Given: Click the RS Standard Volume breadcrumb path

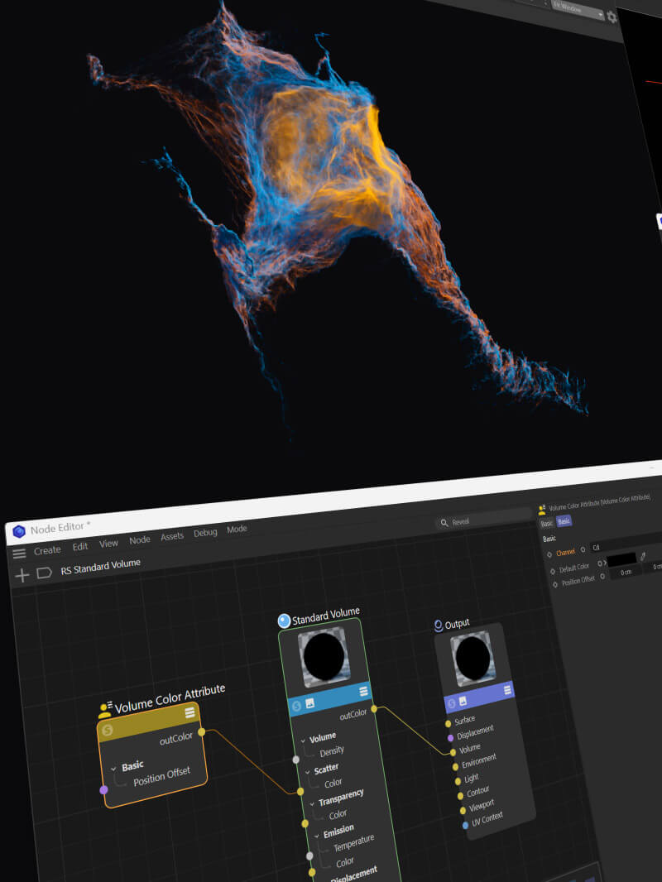Looking at the screenshot, I should click(x=101, y=567).
